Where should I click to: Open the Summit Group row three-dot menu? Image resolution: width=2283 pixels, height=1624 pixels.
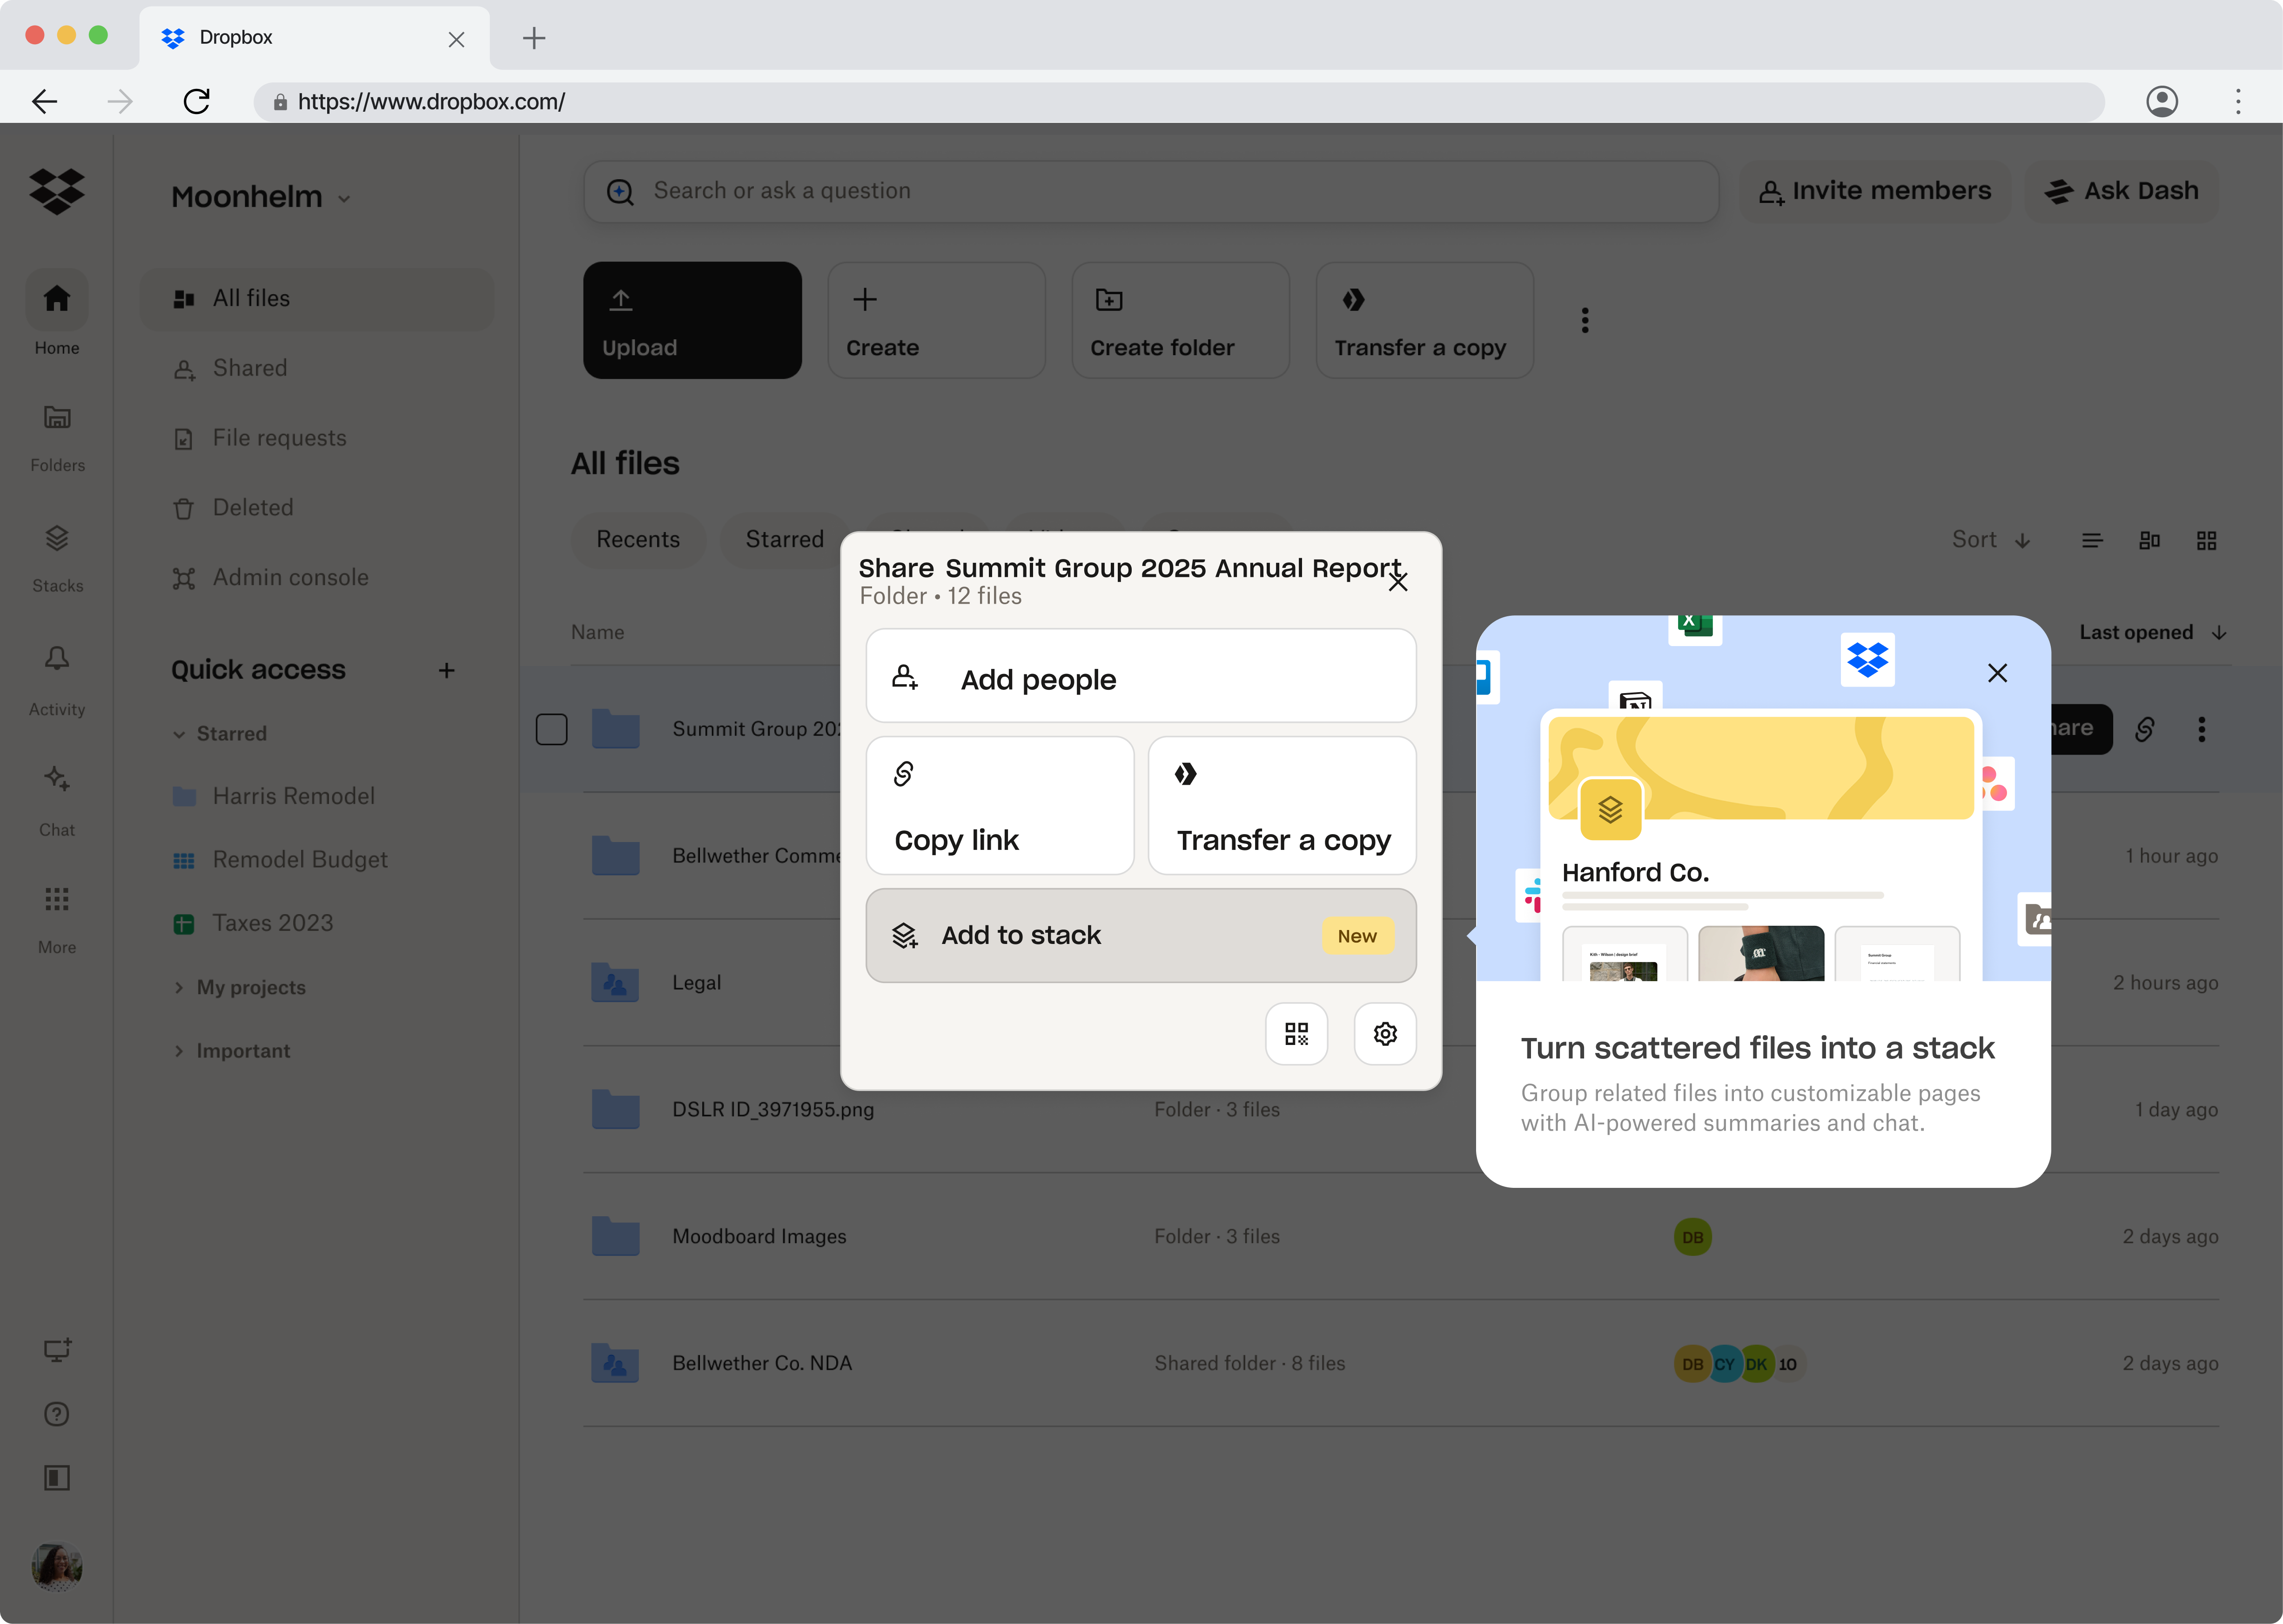pos(2201,730)
